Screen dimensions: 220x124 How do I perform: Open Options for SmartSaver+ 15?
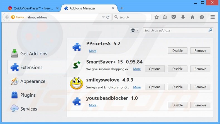coord(155,69)
